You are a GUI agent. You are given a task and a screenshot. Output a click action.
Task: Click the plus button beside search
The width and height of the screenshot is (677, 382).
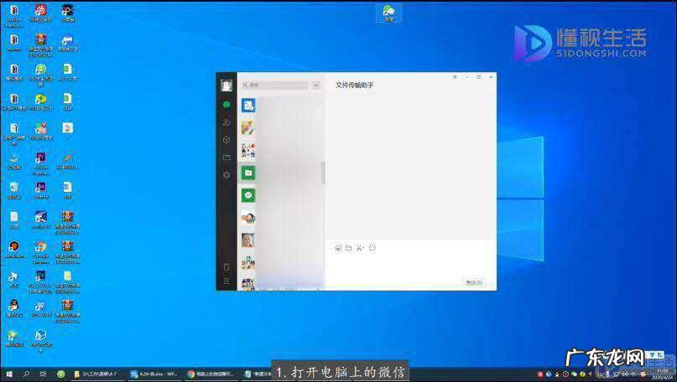click(316, 85)
